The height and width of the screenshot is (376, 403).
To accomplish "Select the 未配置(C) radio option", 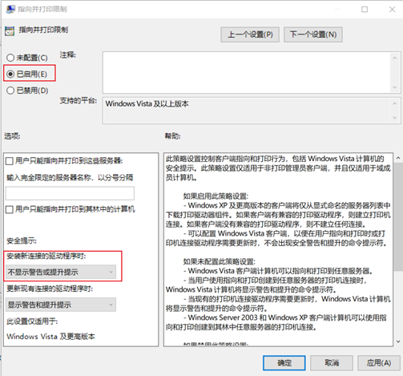I will tap(10, 58).
